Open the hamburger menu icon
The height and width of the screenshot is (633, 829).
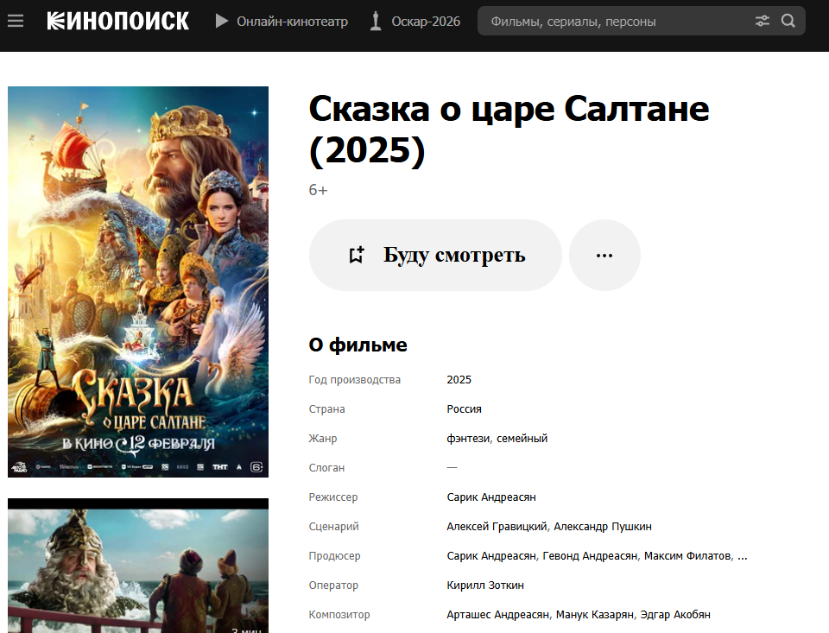pos(16,21)
